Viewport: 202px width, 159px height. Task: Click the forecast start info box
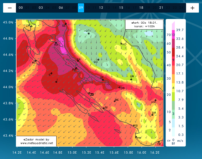[x=144, y=24]
